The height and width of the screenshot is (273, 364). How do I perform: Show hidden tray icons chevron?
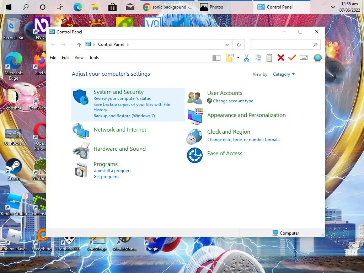point(333,7)
